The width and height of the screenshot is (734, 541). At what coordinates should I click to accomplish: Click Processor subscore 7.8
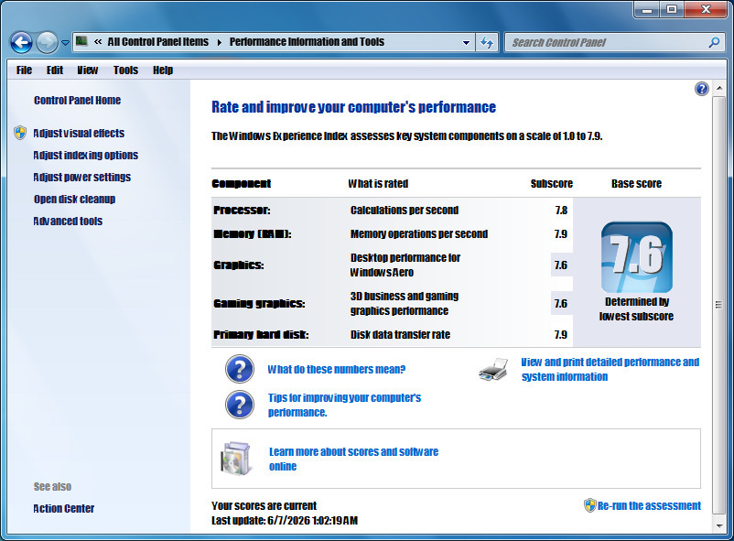click(x=561, y=211)
